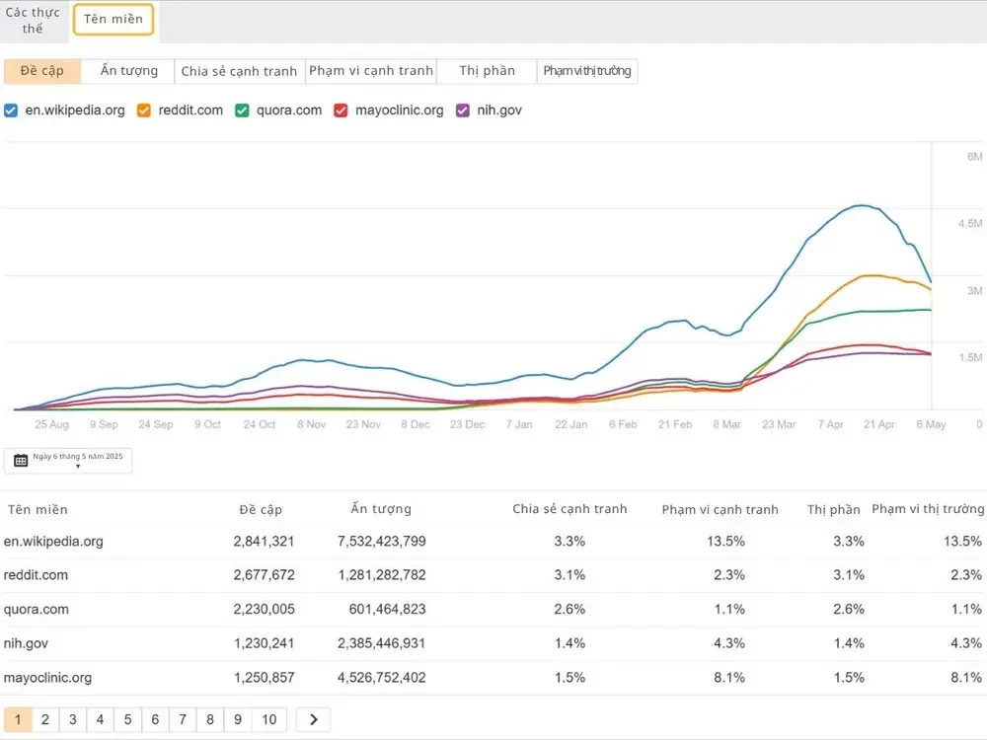The width and height of the screenshot is (987, 740).
Task: Go to page 2
Action: 45,719
